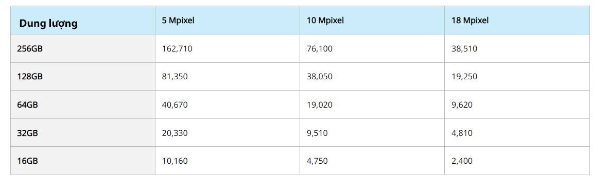Viewport: 609px width, 190px height.
Task: Click the 76,100 value cell
Action: pos(372,48)
